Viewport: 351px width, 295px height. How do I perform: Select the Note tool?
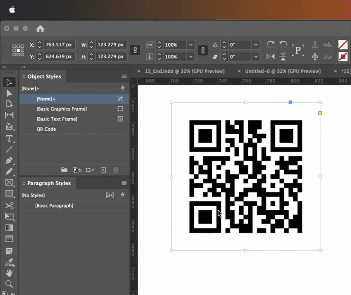point(9,251)
